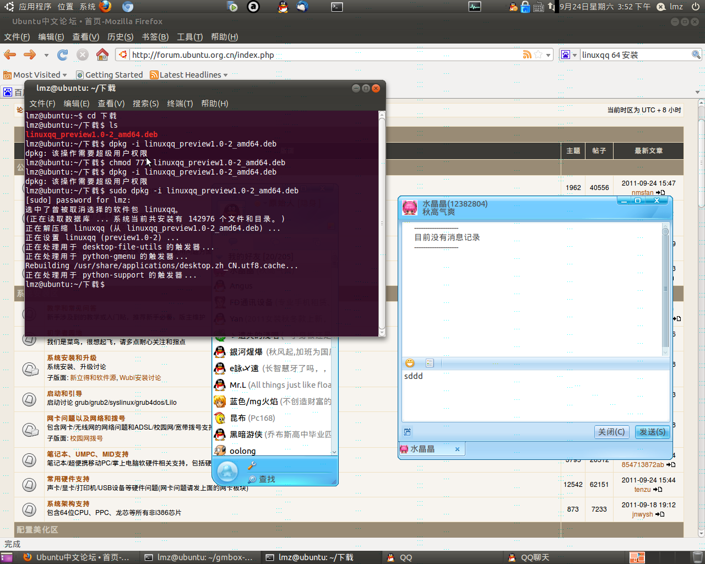The height and width of the screenshot is (564, 705).
Task: Click lock icon in system tray
Action: coord(525,7)
